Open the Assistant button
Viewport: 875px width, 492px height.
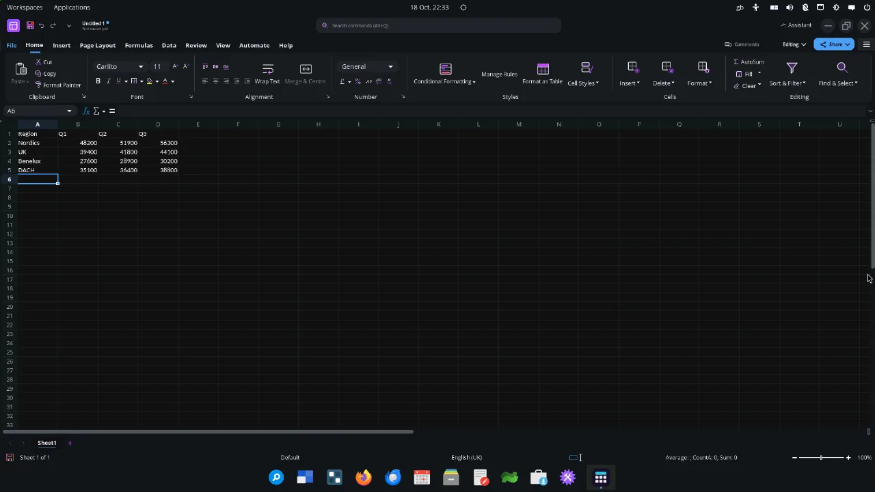pos(796,25)
